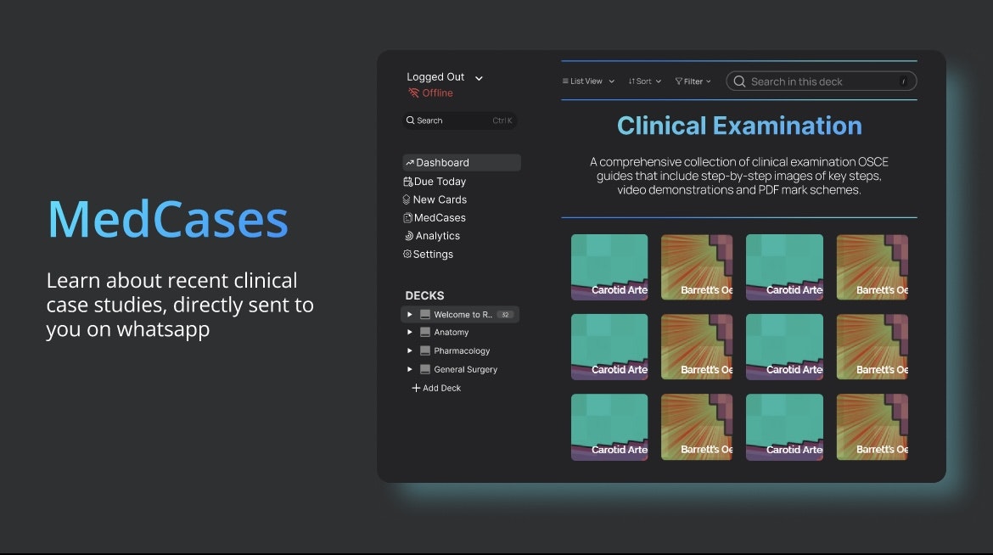Click the Settings gear icon
The width and height of the screenshot is (993, 555).
[x=407, y=254]
